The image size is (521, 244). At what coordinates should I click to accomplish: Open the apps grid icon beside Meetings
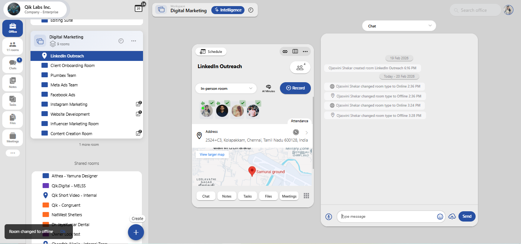[306, 196]
